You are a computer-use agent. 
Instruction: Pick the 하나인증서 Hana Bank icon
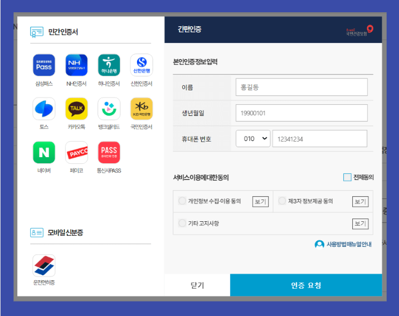coord(109,65)
